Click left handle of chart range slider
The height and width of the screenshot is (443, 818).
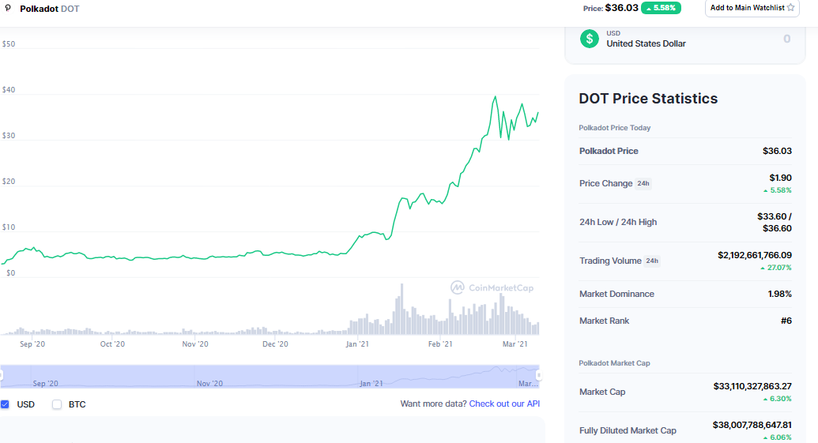2,375
